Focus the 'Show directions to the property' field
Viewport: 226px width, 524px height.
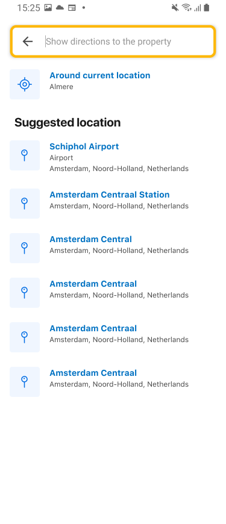click(x=128, y=42)
